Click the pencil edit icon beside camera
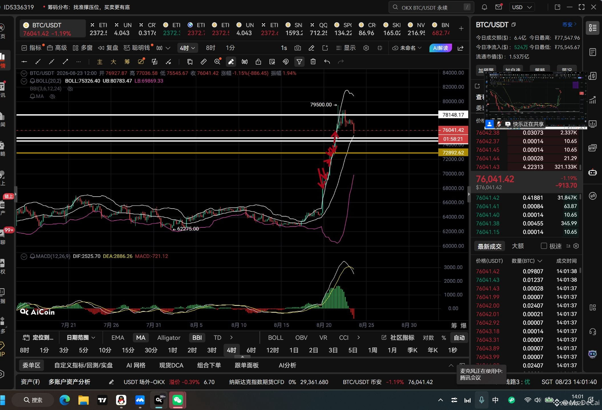 point(311,48)
